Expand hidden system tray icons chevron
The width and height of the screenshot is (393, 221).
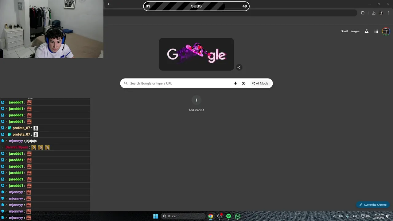pyautogui.click(x=334, y=216)
